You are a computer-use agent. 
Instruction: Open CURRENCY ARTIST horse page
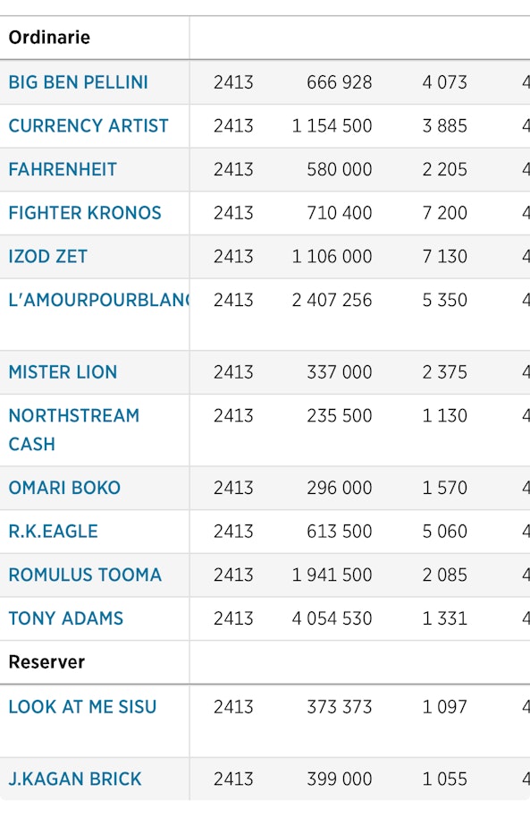pyautogui.click(x=88, y=125)
